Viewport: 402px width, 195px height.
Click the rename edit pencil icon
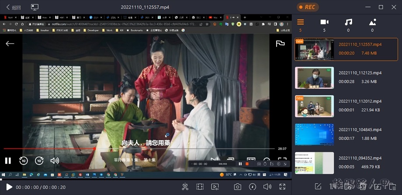[318, 187]
